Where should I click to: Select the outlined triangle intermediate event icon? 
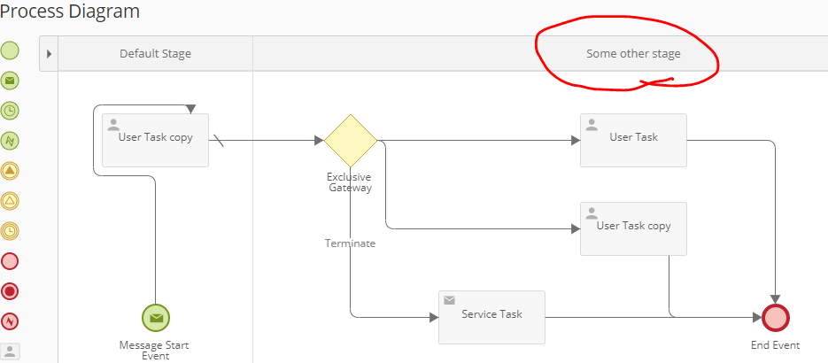[x=10, y=201]
